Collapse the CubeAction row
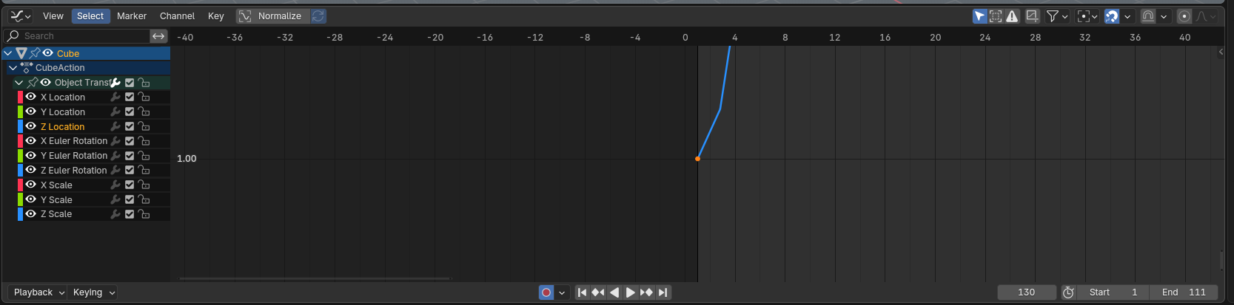Image resolution: width=1234 pixels, height=305 pixels. point(13,68)
